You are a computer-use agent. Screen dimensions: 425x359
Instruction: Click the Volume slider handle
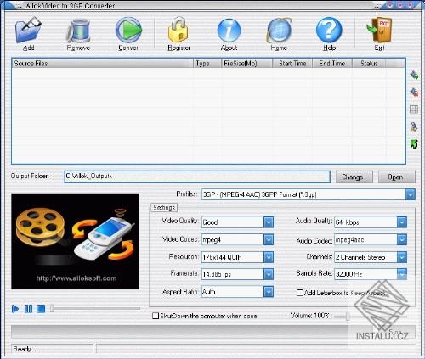pyautogui.click(x=348, y=317)
